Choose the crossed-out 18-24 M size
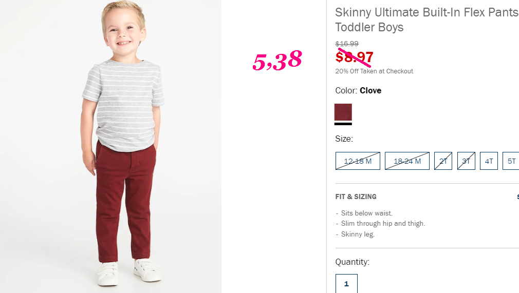Image resolution: width=519 pixels, height=293 pixels. tap(407, 161)
